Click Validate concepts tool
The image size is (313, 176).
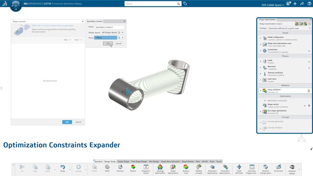point(199,169)
